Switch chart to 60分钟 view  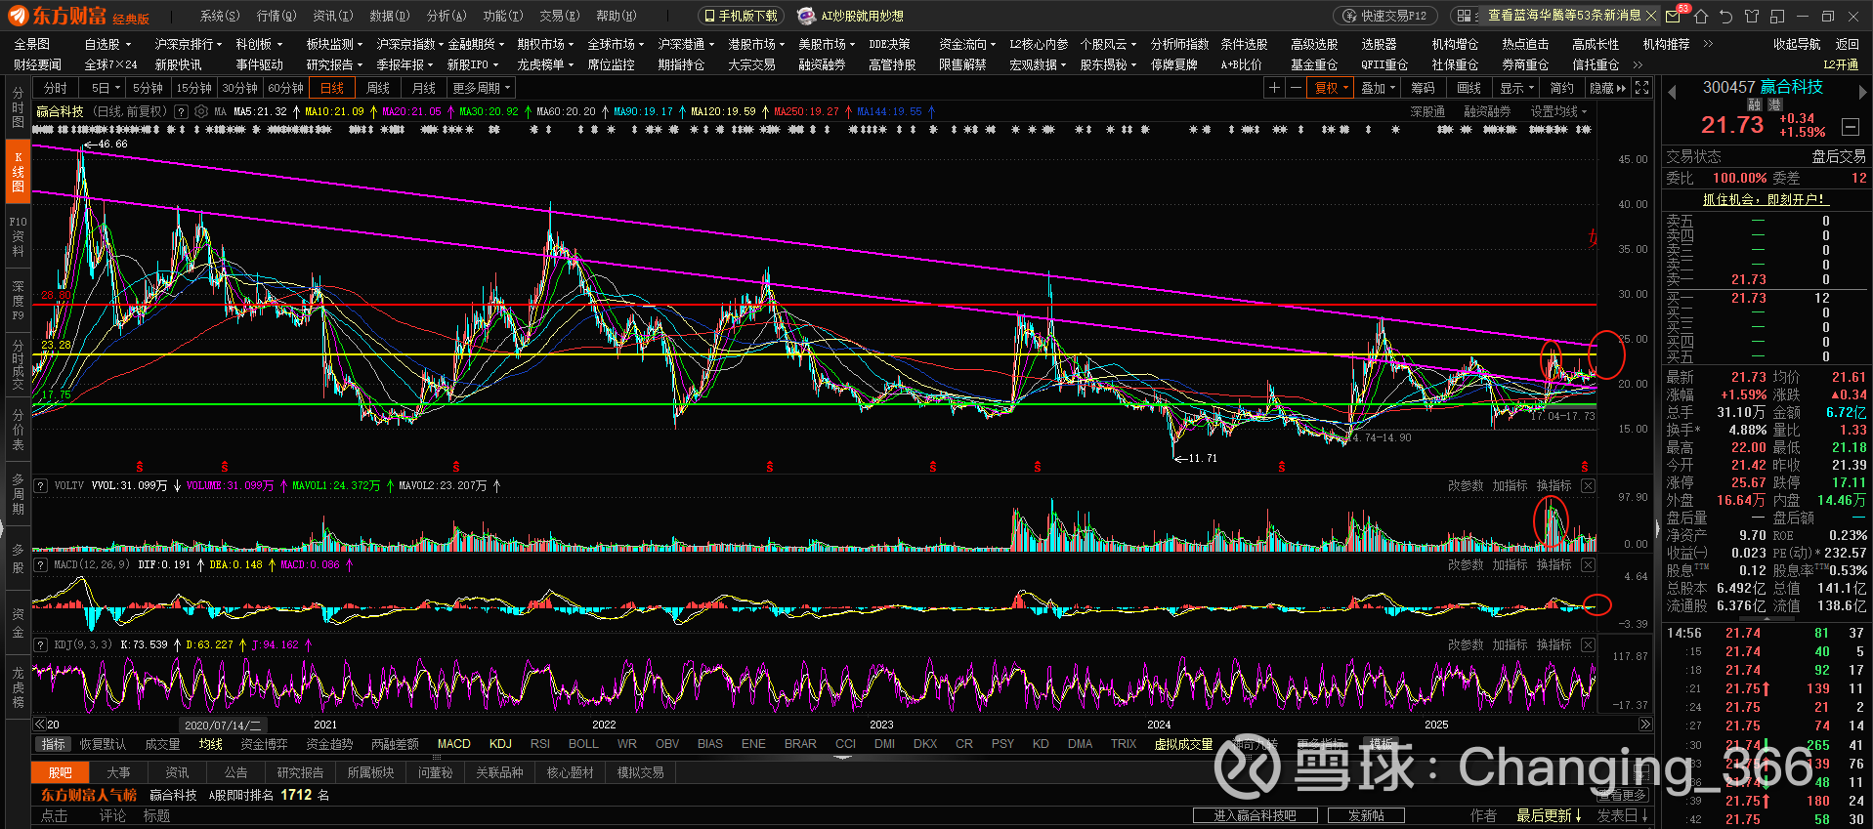(x=285, y=88)
